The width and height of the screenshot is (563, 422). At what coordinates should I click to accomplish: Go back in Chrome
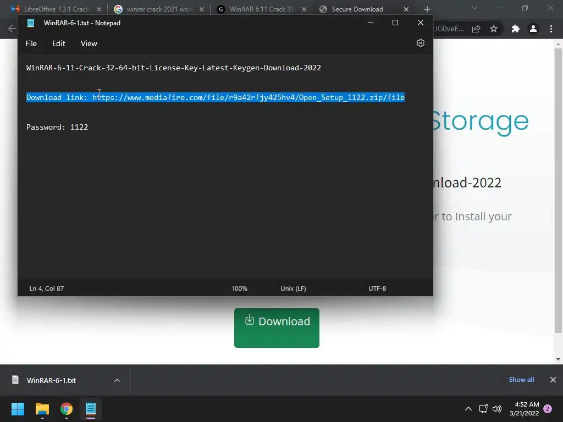pyautogui.click(x=12, y=29)
